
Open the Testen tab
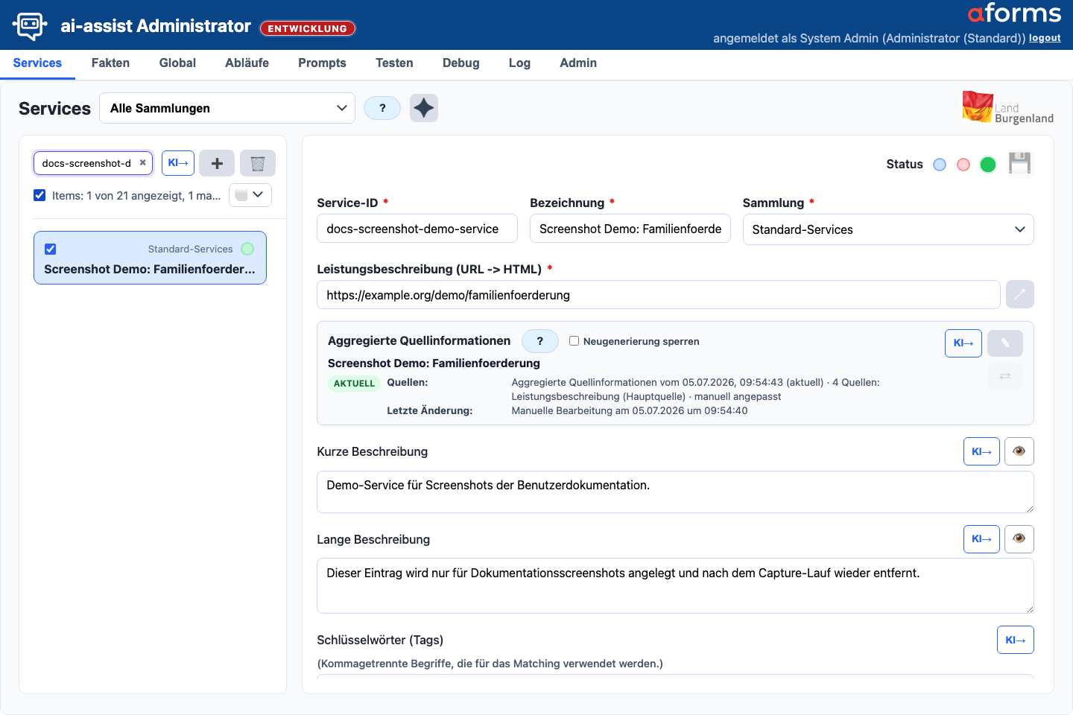pos(394,63)
